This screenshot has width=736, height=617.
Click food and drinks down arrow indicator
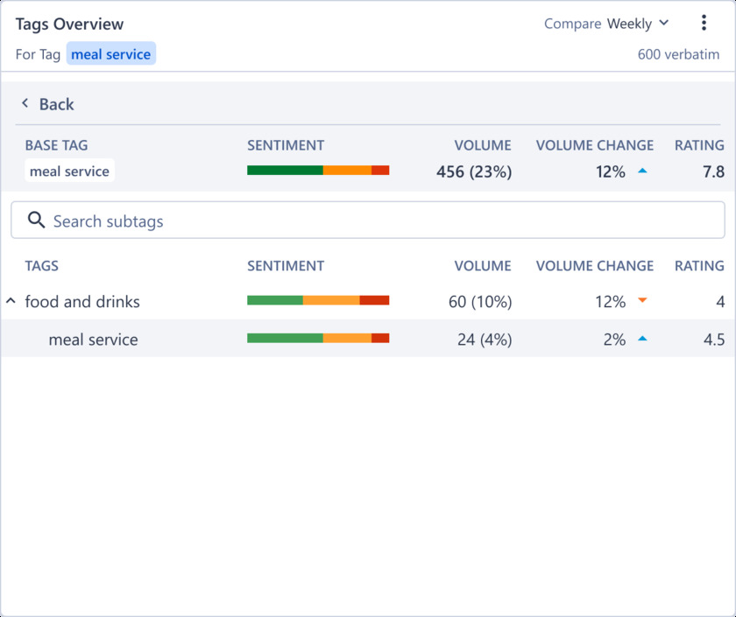(642, 301)
